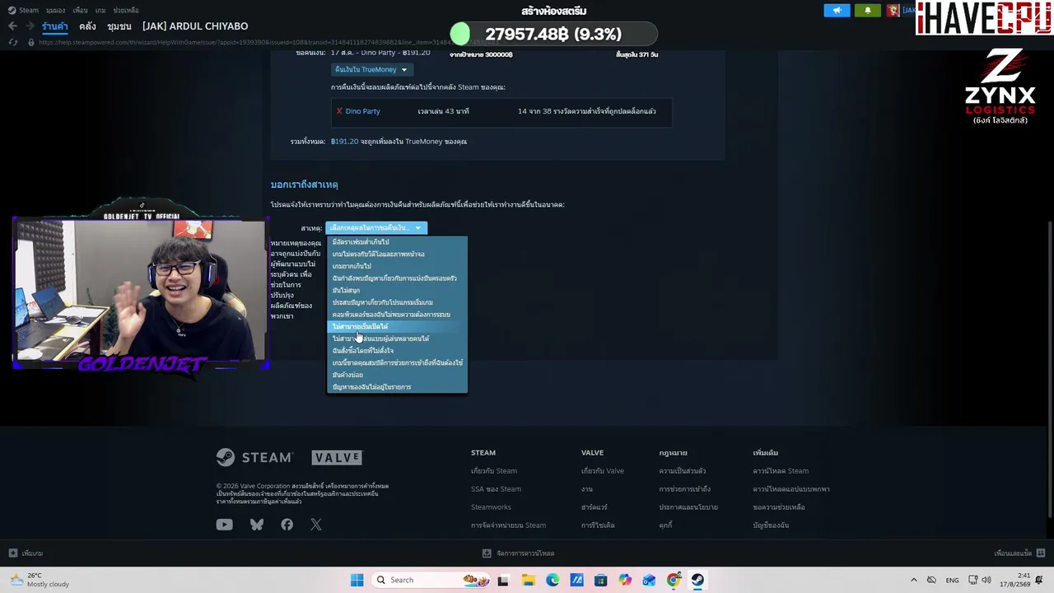Select reason มันไม่สนุก
Viewport: 1054px width, 593px height.
(x=397, y=290)
